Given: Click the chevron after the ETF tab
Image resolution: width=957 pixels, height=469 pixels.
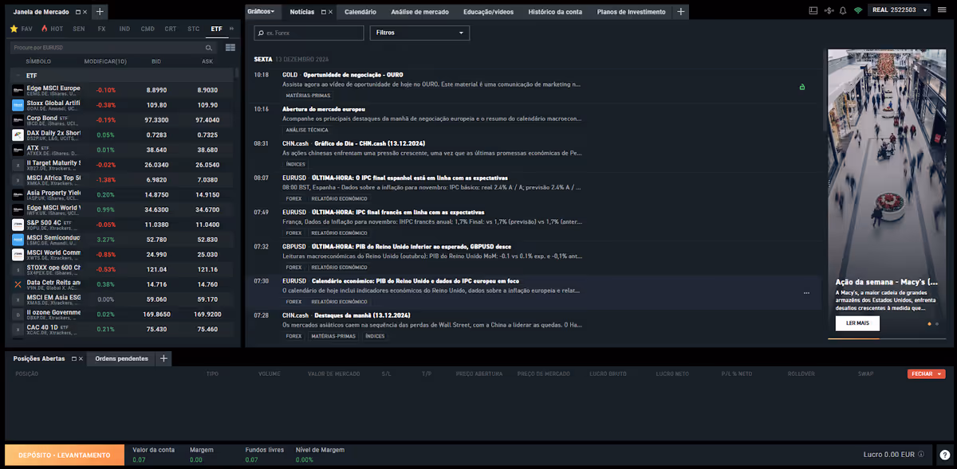Looking at the screenshot, I should [x=231, y=28].
